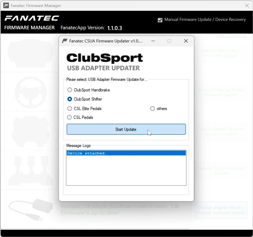Select the CSL Pedals radio button
The image size is (253, 237).
pyautogui.click(x=70, y=117)
